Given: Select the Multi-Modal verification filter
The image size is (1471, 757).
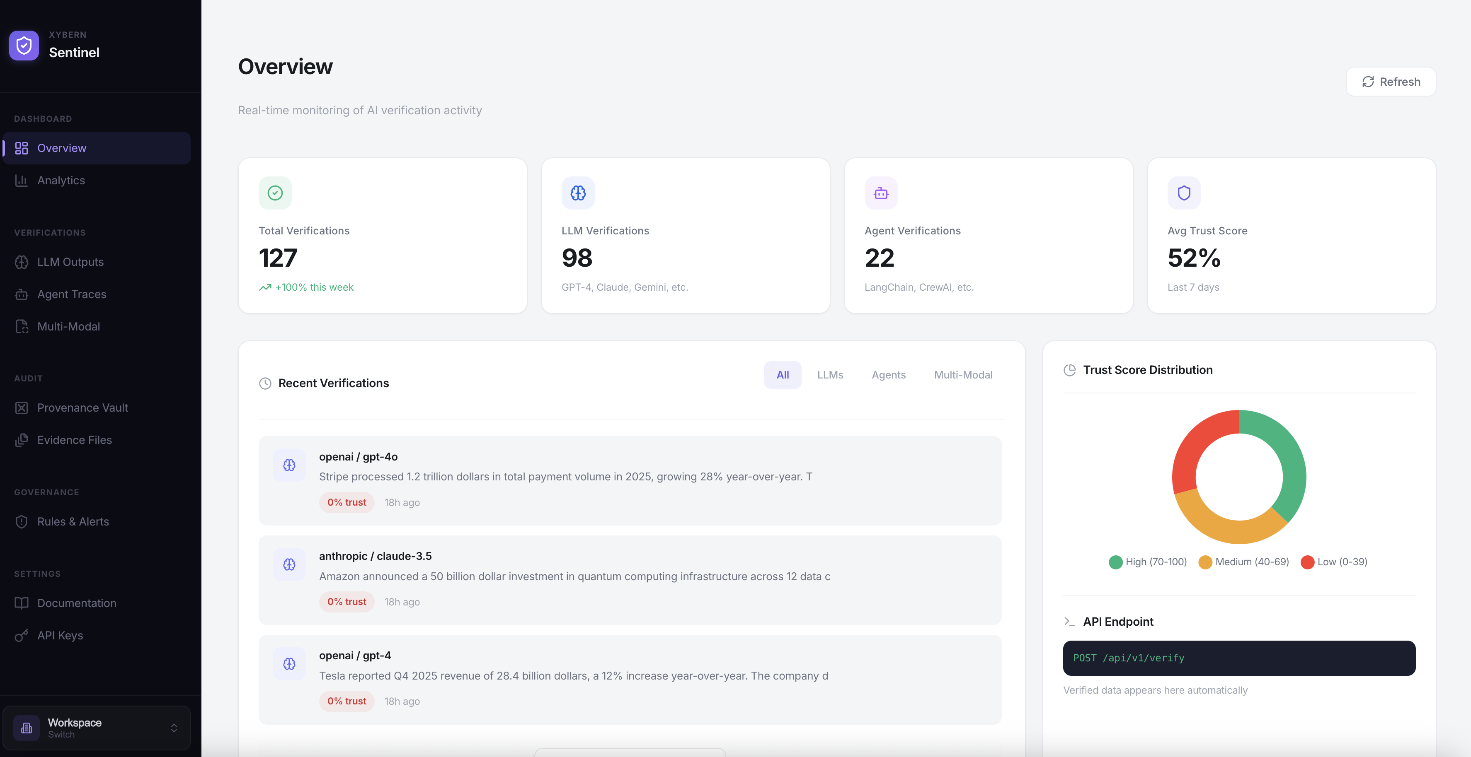Looking at the screenshot, I should coord(963,375).
